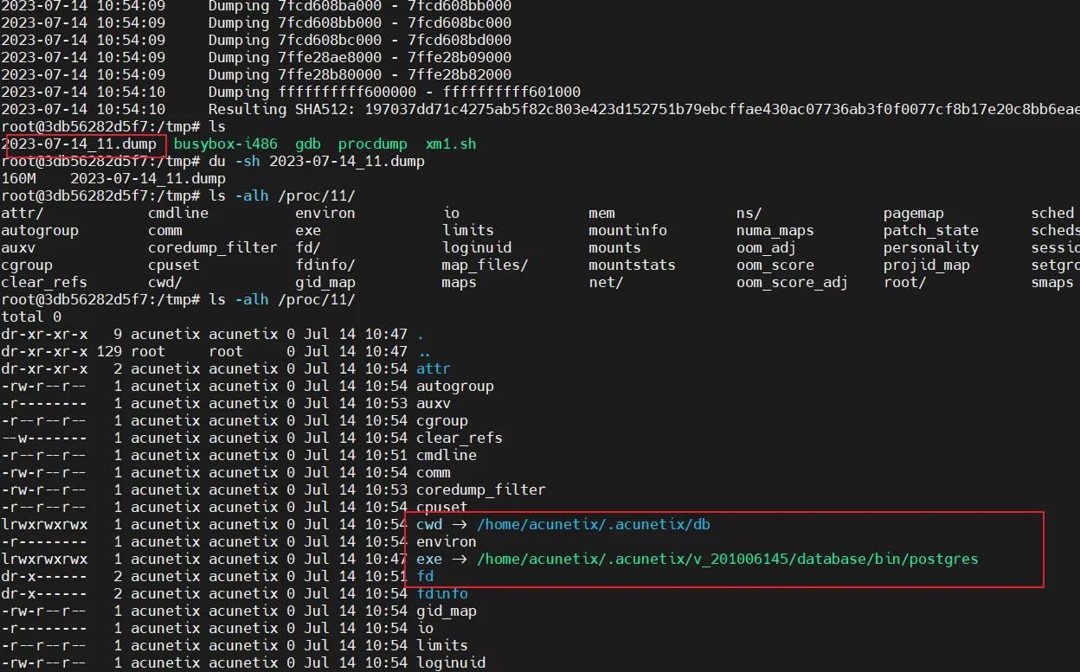Select the 'root' owner of the '..' row
The image size is (1080, 672).
(148, 352)
